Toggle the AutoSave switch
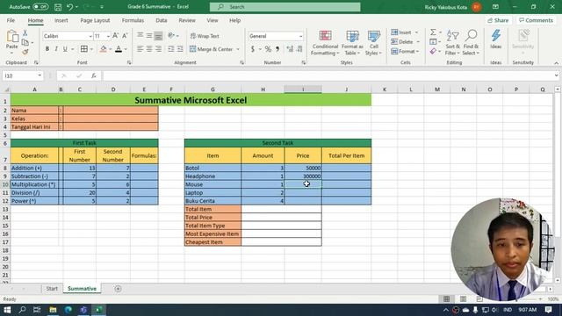 pyautogui.click(x=40, y=7)
